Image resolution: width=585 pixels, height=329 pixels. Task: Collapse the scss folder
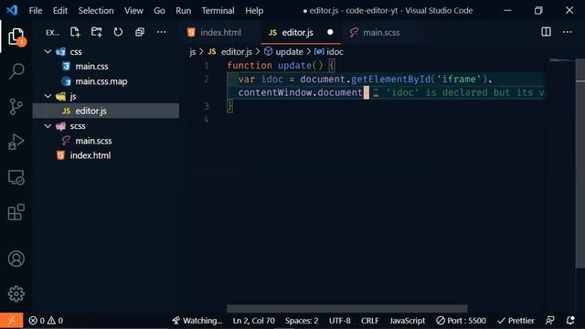click(x=48, y=126)
